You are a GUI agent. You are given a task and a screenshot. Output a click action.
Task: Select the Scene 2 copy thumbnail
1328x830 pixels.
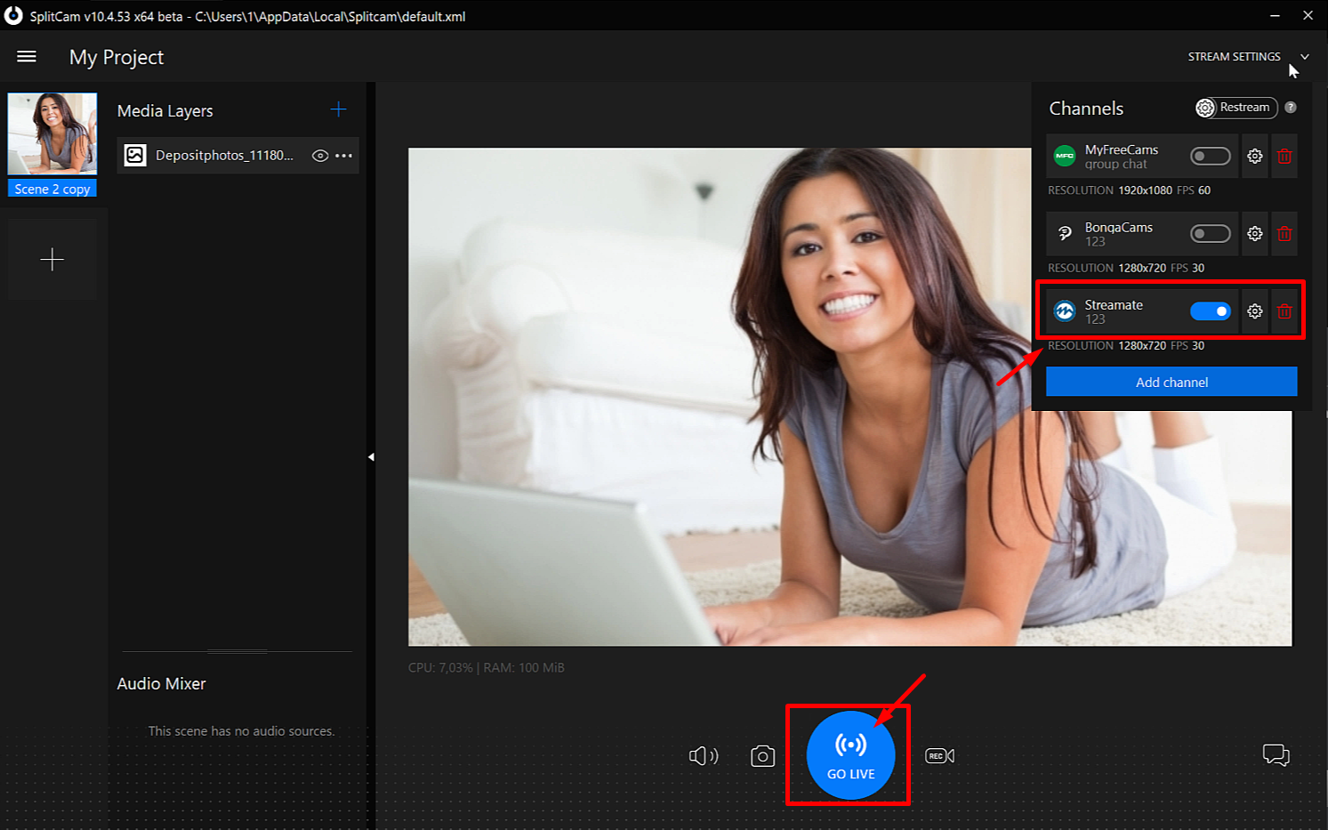tap(52, 135)
